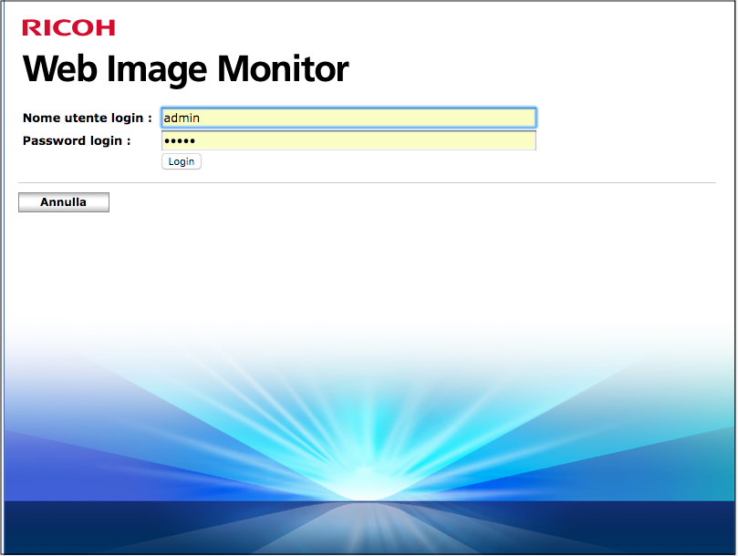
Task: Focus the Password login field
Action: tap(348, 140)
